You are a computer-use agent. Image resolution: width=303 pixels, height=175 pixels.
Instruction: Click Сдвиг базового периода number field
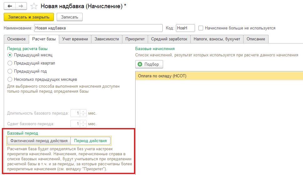point(75,124)
